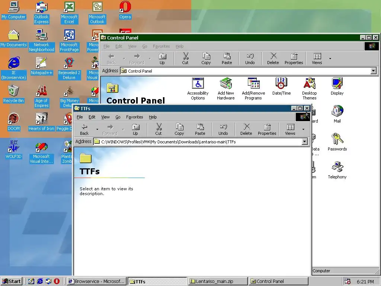This screenshot has width=381, height=286.
Task: Open Date/Time settings icon
Action: (x=281, y=86)
